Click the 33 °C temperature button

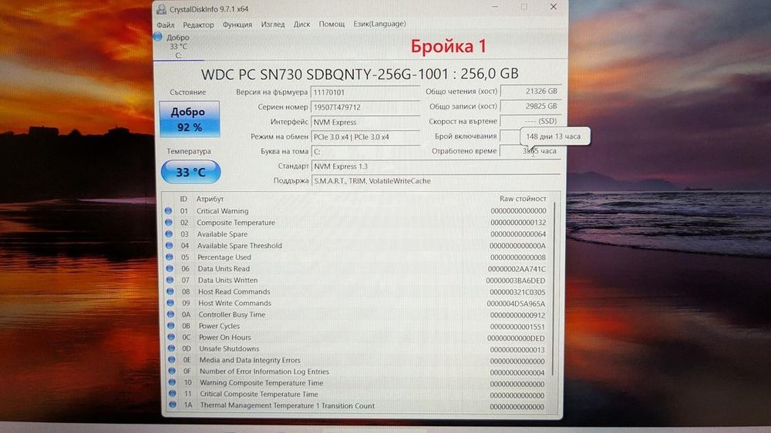[x=190, y=172]
